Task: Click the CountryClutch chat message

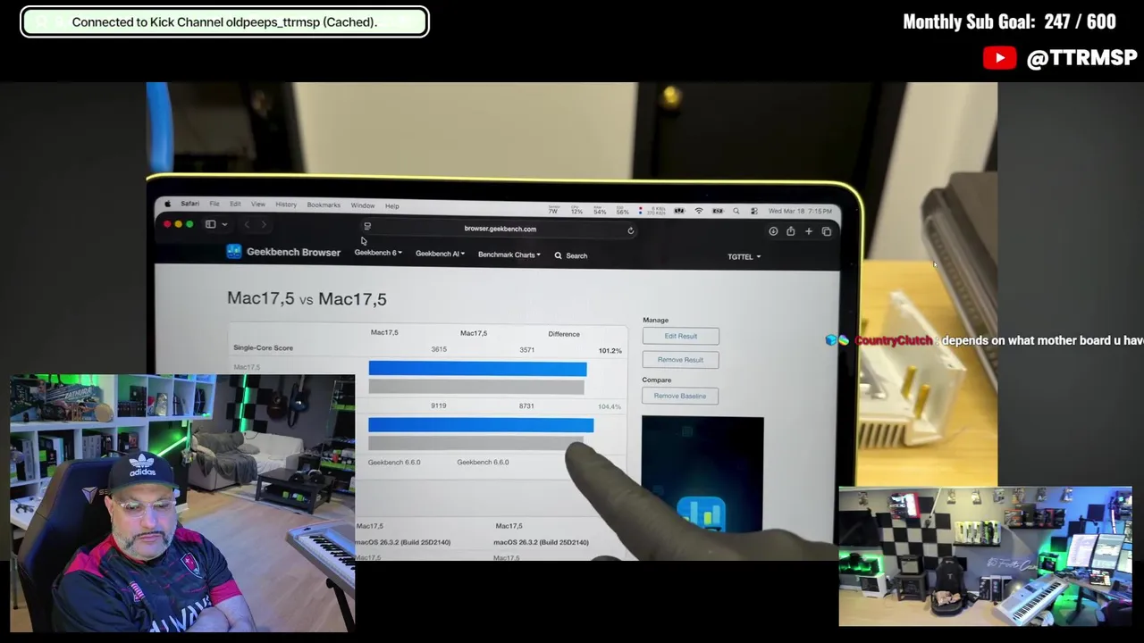Action: (x=983, y=340)
